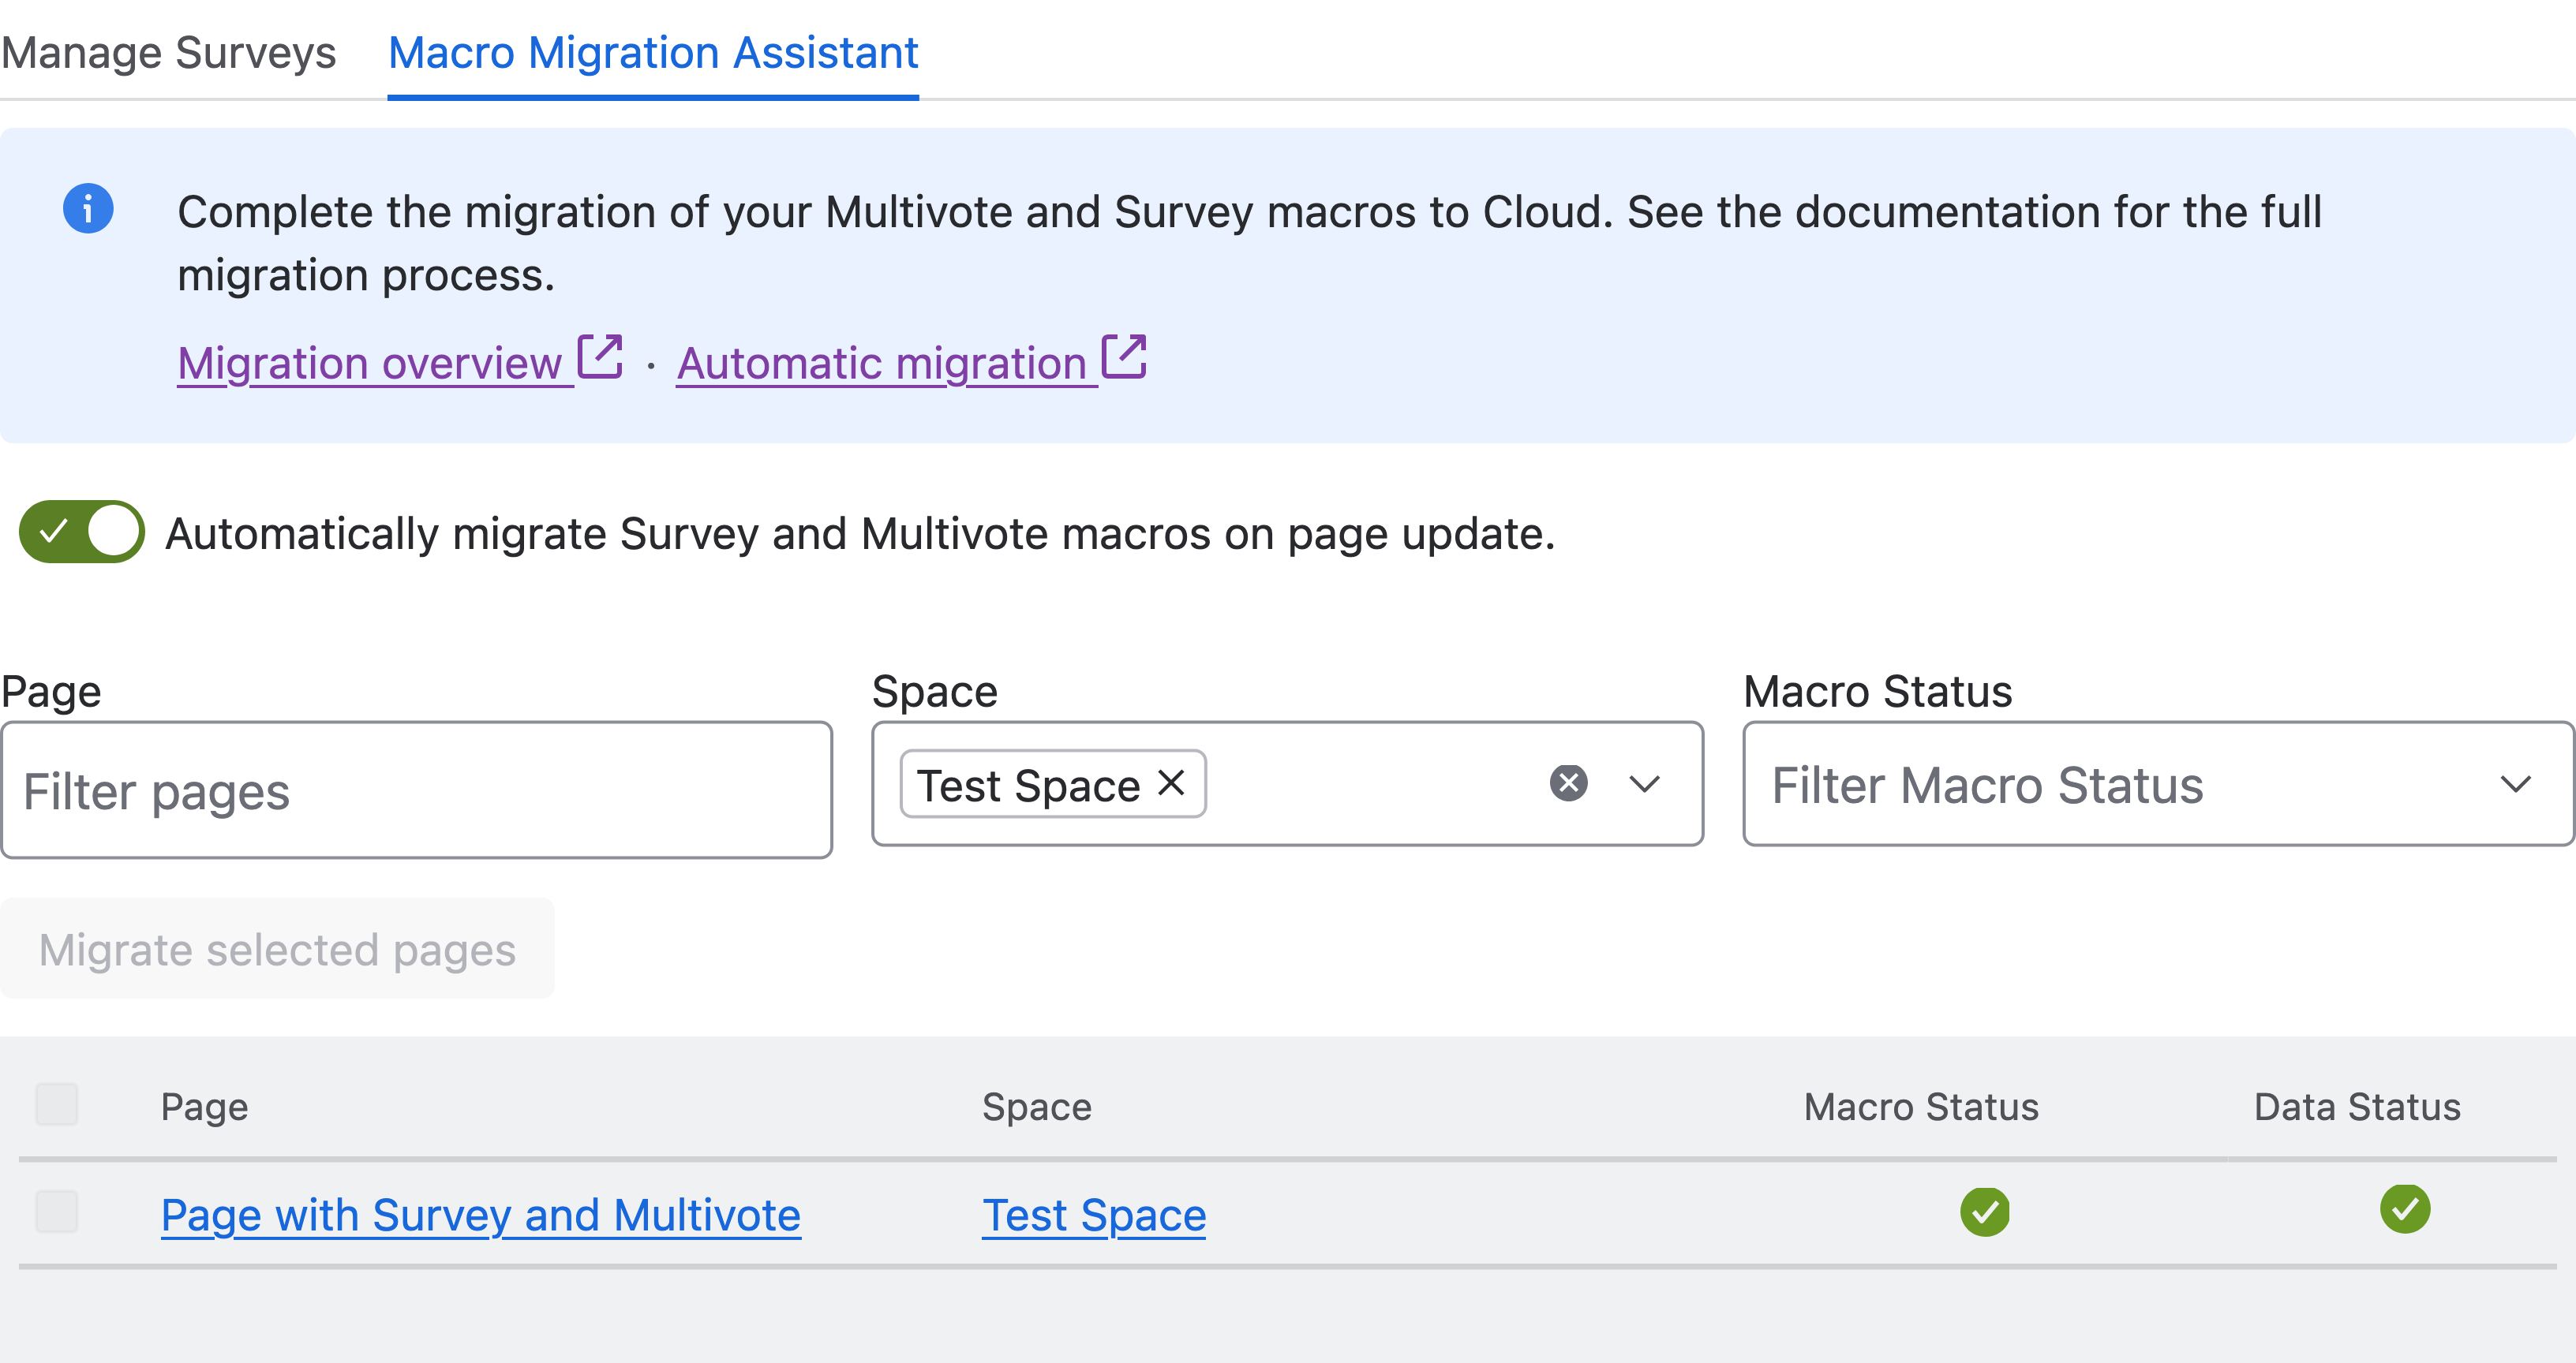Tick the select-all checkbox in the table header
The width and height of the screenshot is (2576, 1363).
pos(57,1104)
